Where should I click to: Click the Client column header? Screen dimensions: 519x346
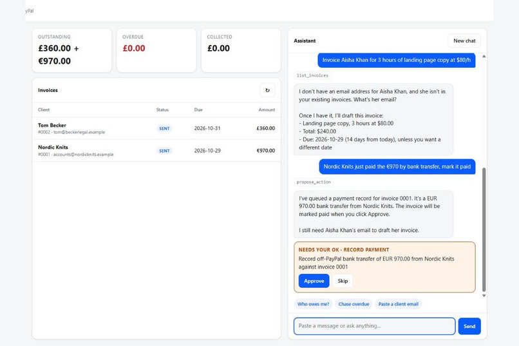[44, 110]
